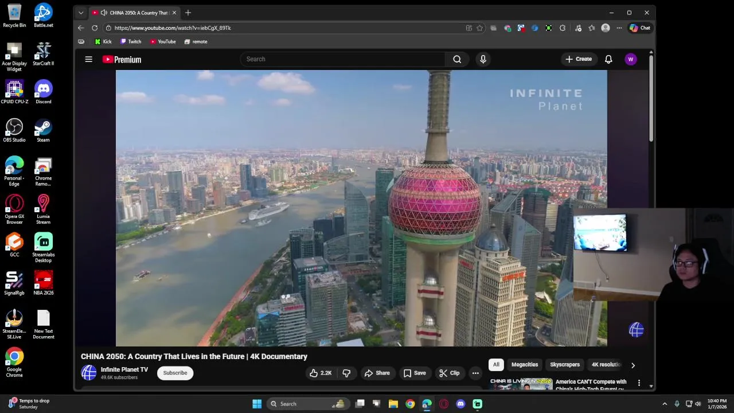Open the Temps to drop weather widget
Image resolution: width=734 pixels, height=413 pixels.
28,404
